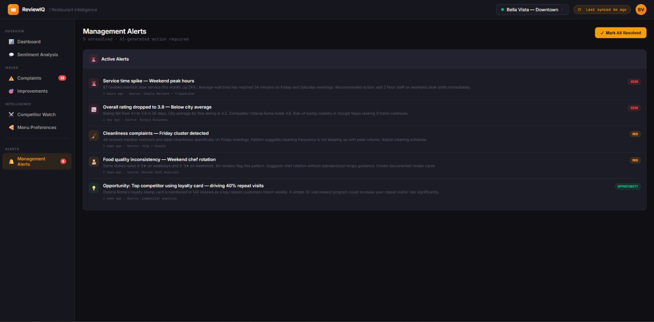Click the Improvements target icon
The image size is (654, 322).
(11, 91)
